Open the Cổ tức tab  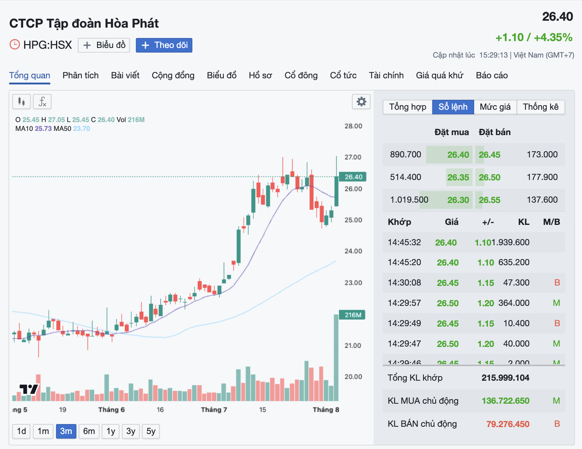pyautogui.click(x=343, y=76)
